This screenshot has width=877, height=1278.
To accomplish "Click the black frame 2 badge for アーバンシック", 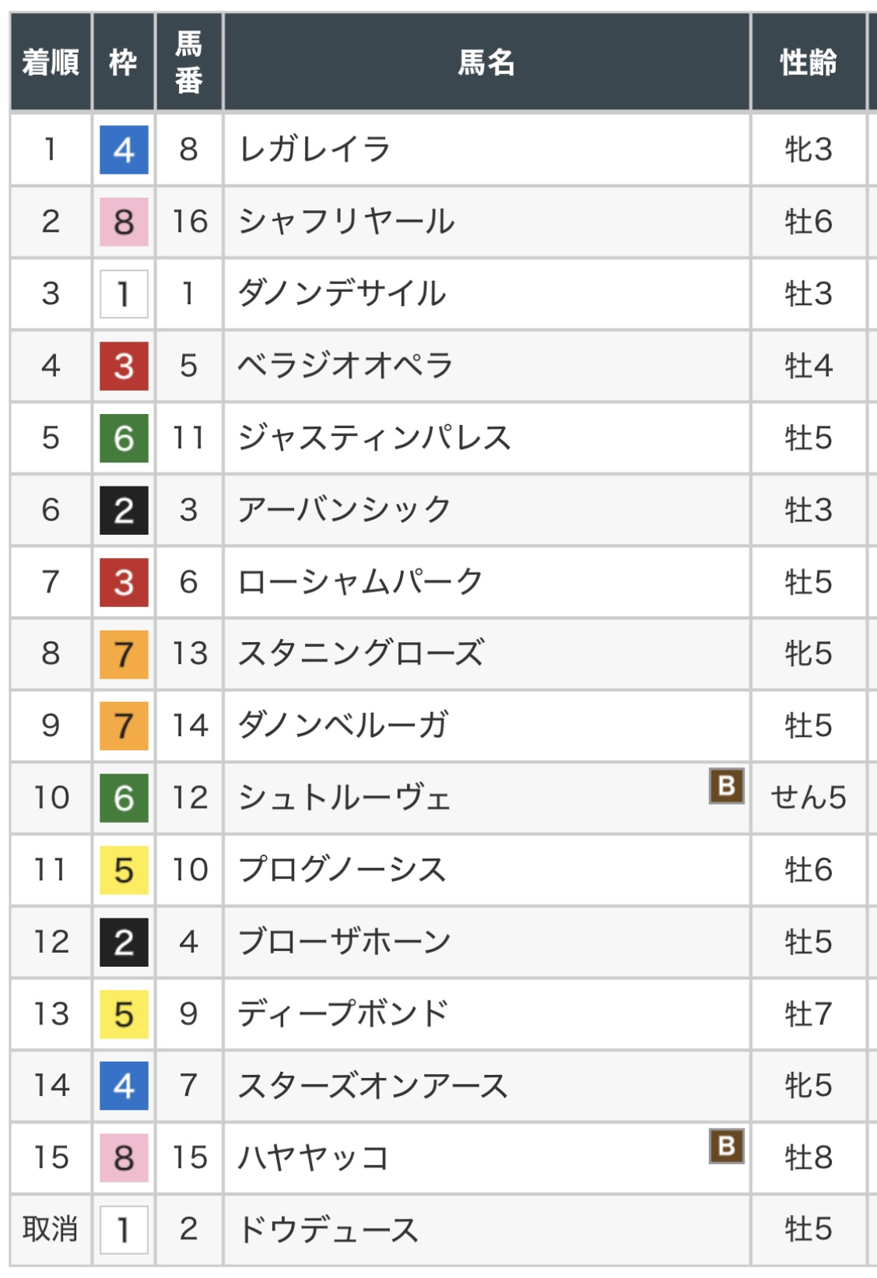I will pyautogui.click(x=124, y=511).
